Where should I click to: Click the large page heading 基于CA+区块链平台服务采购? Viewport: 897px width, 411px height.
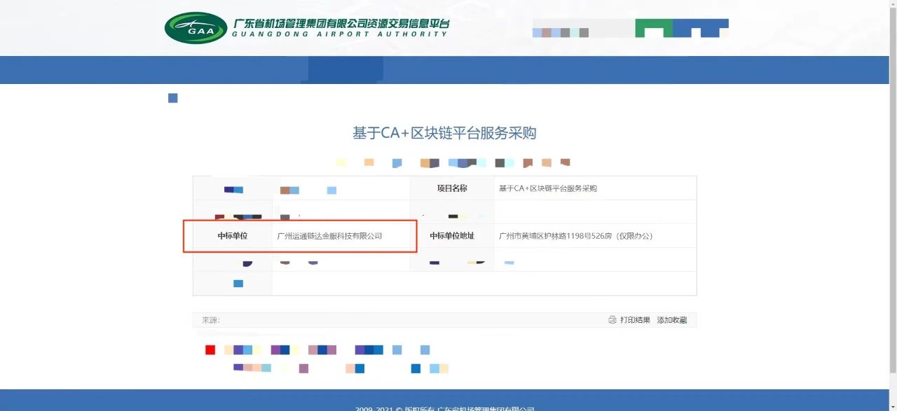tap(444, 133)
